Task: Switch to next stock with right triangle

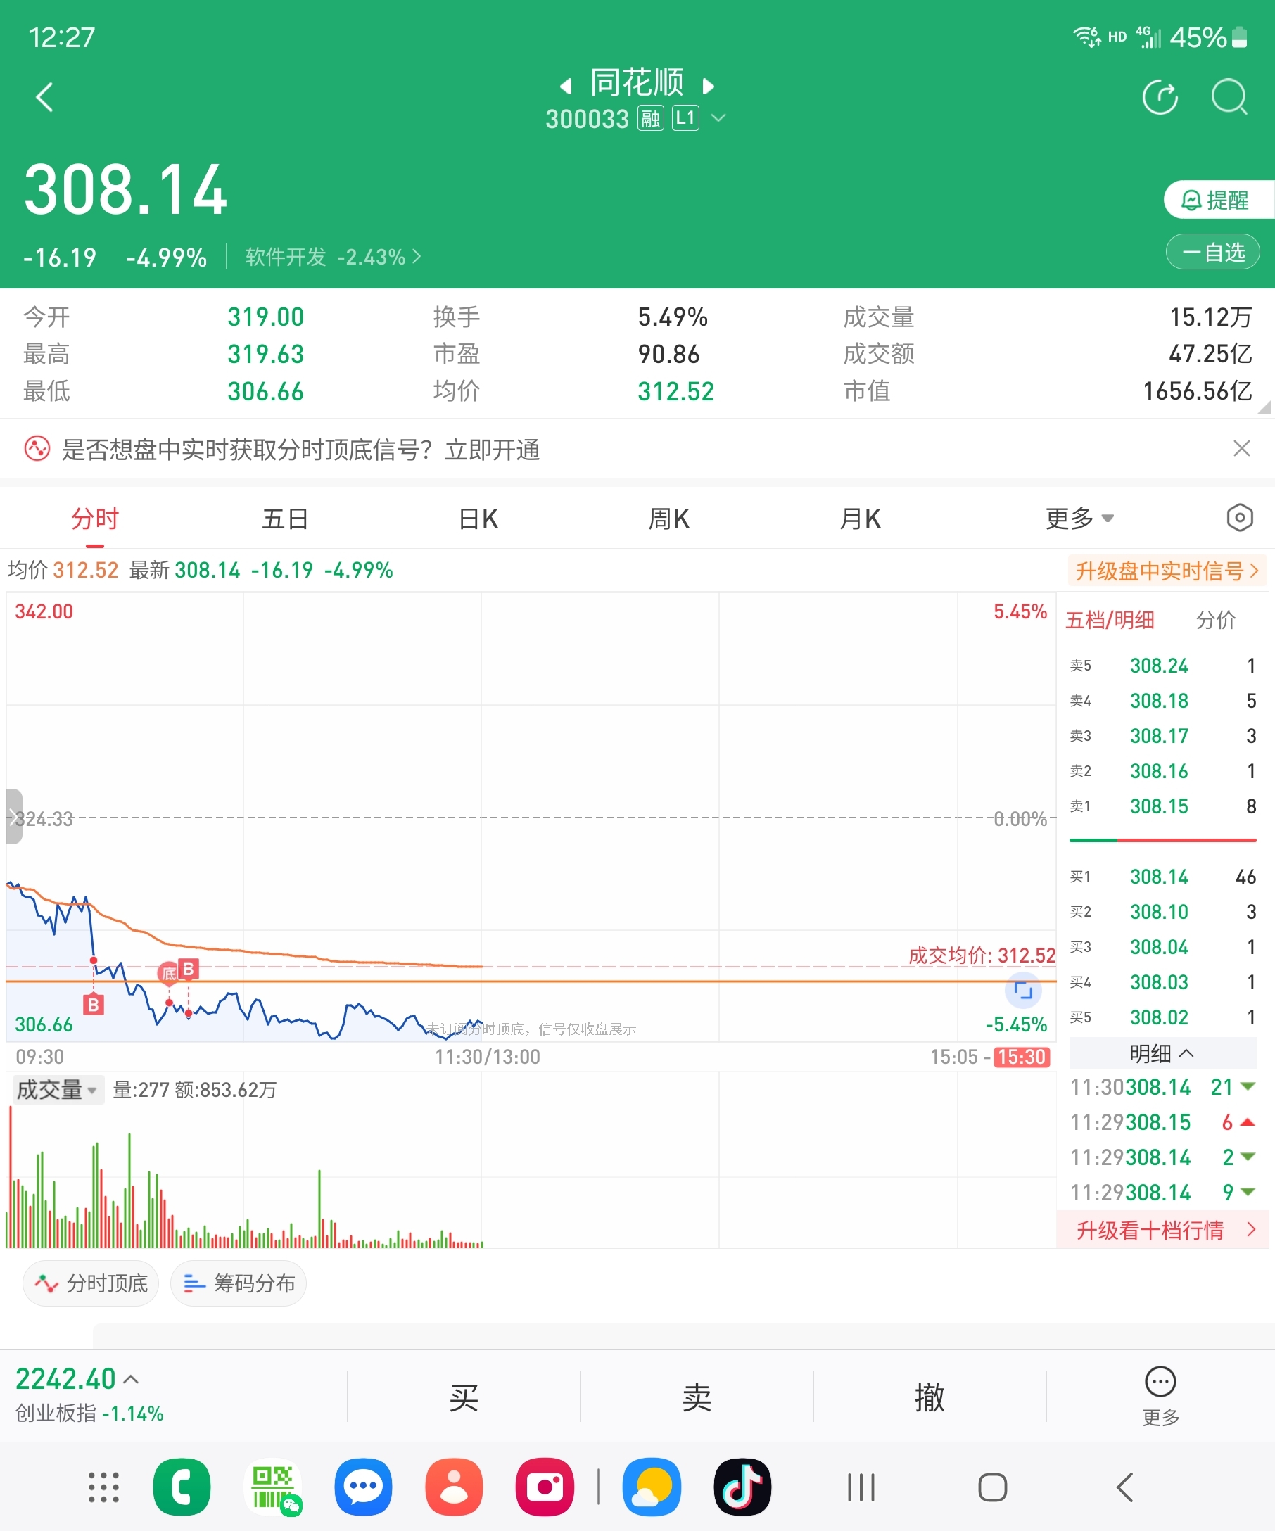Action: [708, 86]
